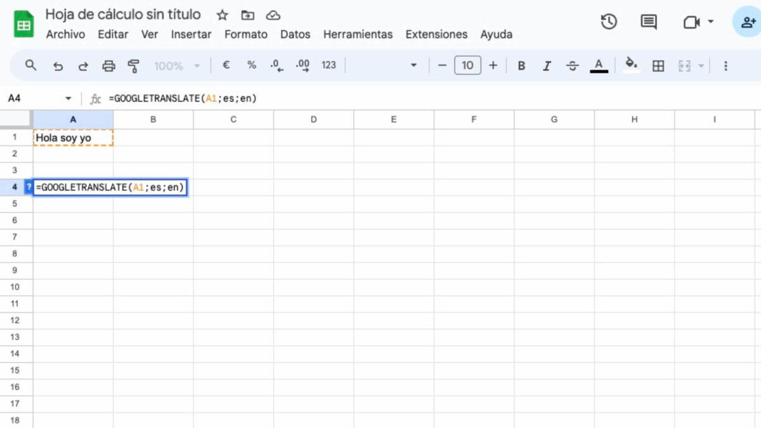The height and width of the screenshot is (428, 761).
Task: Print the spreadsheet
Action: (x=109, y=66)
